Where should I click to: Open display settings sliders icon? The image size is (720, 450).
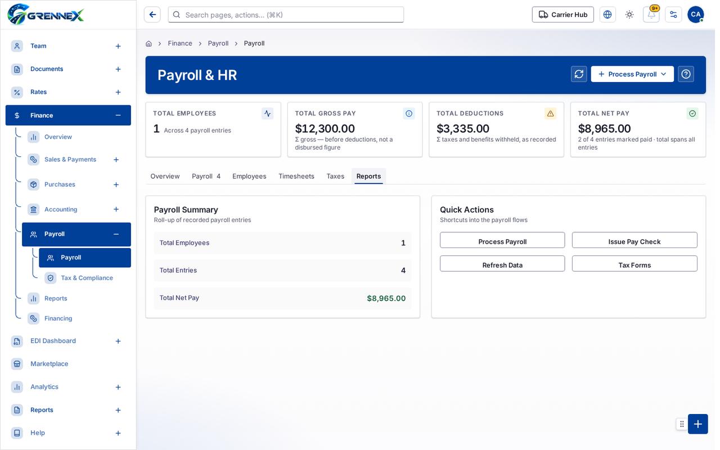[673, 15]
